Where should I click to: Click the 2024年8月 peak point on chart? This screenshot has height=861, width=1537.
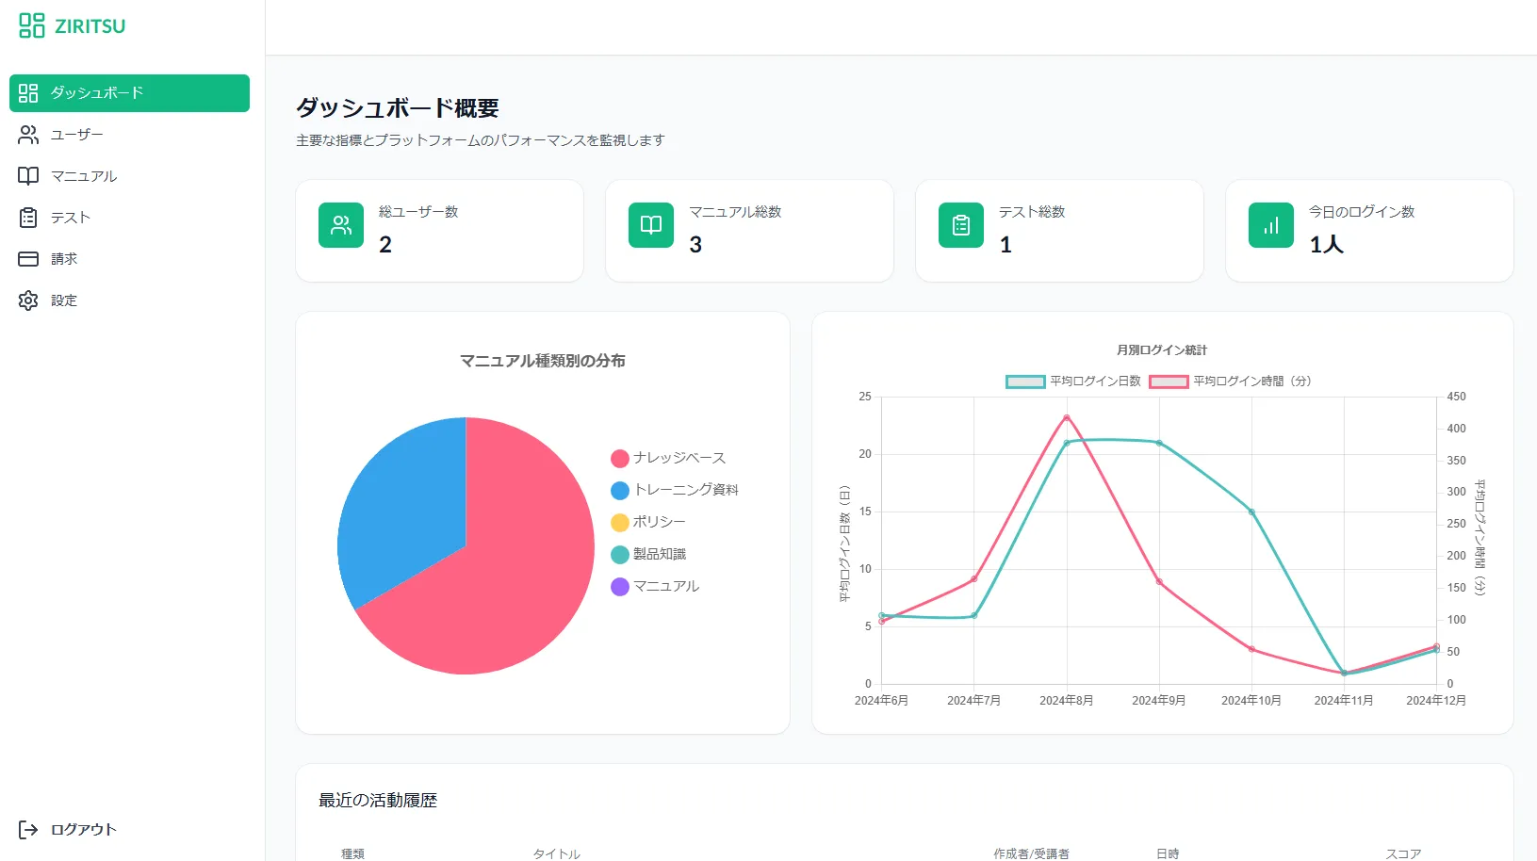[x=1067, y=418]
